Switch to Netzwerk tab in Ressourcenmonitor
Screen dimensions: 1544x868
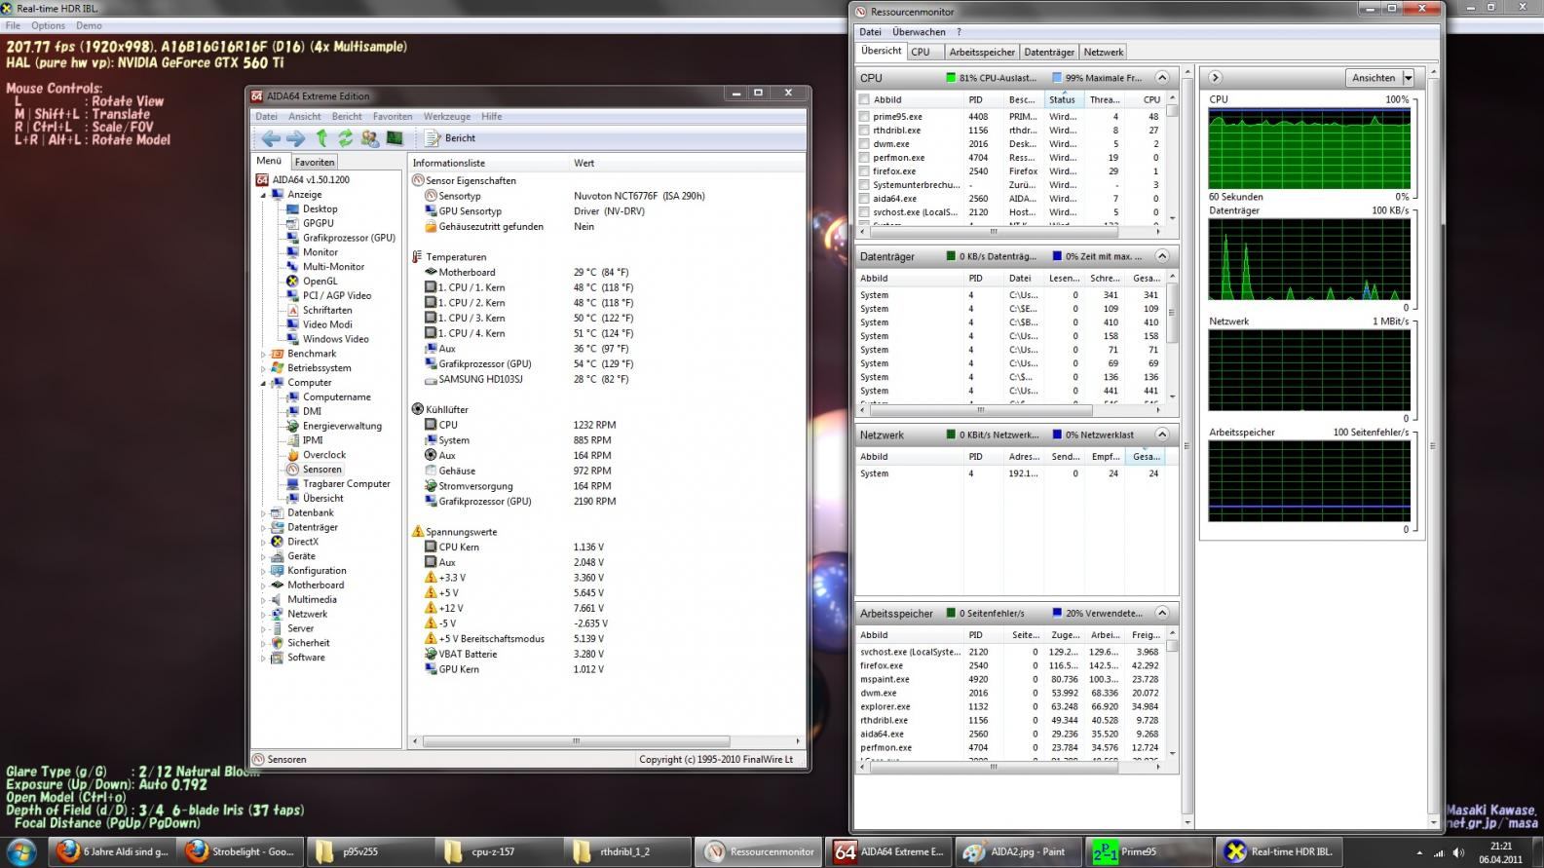coord(1104,52)
